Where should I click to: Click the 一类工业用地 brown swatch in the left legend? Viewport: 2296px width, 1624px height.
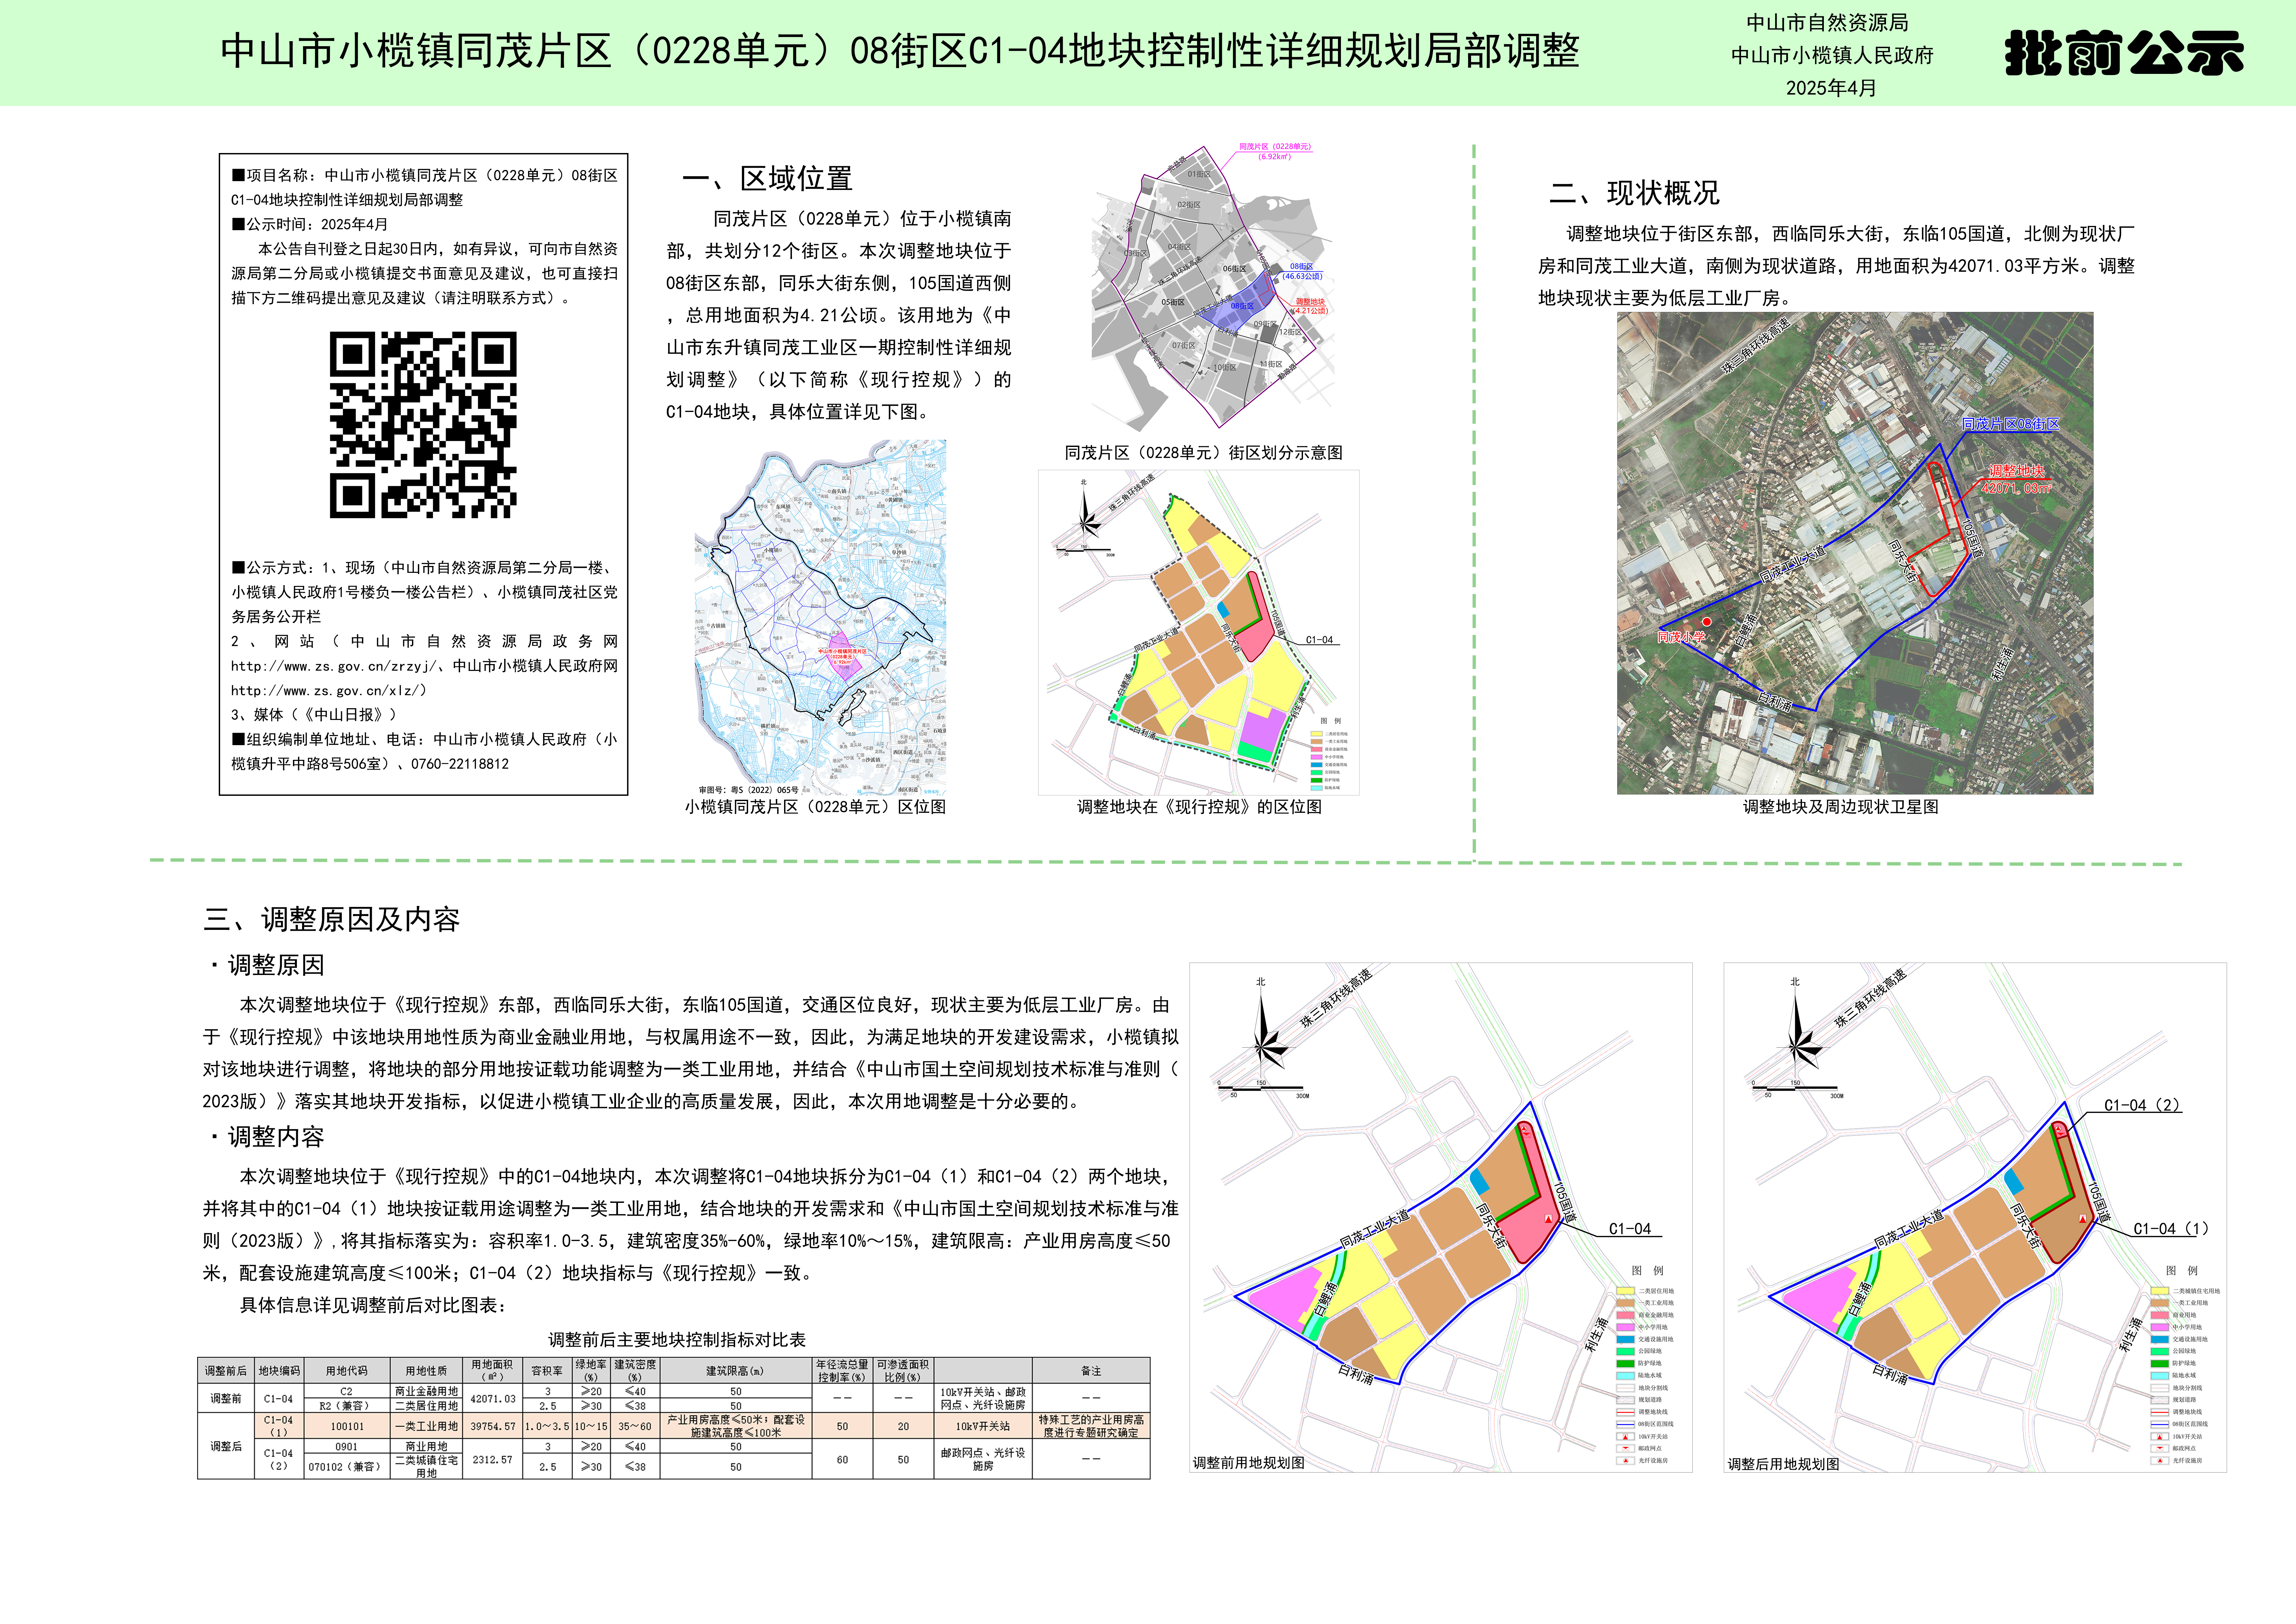pos(1626,1303)
